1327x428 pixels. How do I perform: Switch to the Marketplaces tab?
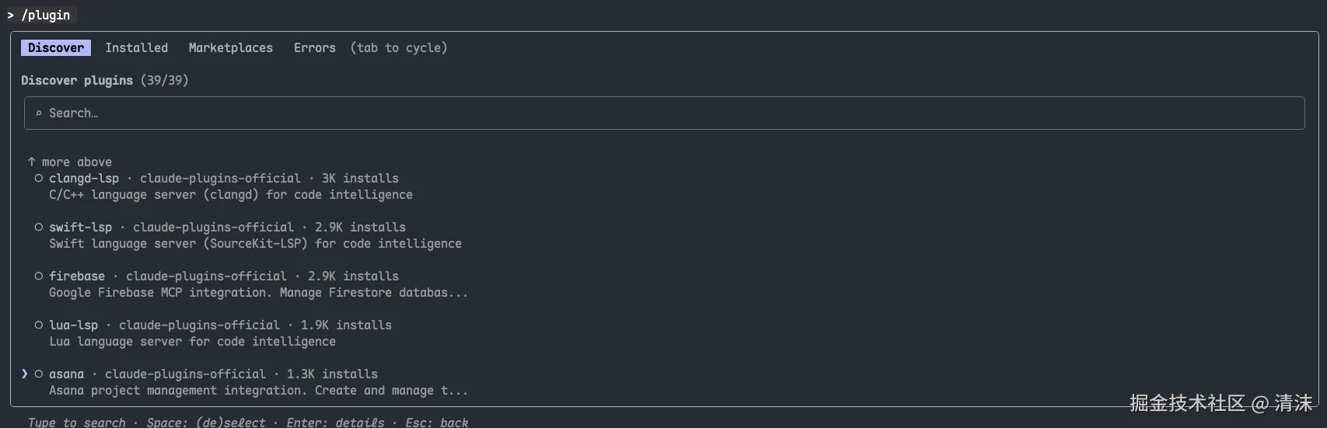(x=231, y=48)
